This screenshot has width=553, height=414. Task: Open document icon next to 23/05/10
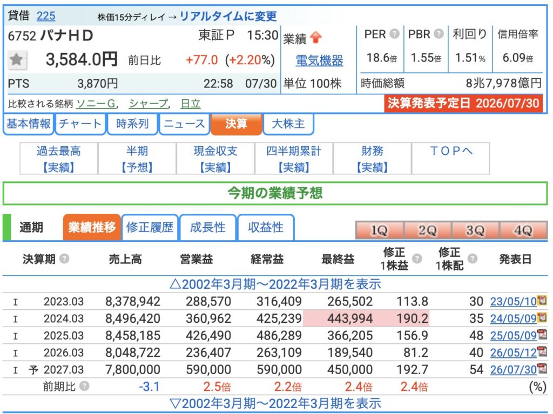(542, 300)
